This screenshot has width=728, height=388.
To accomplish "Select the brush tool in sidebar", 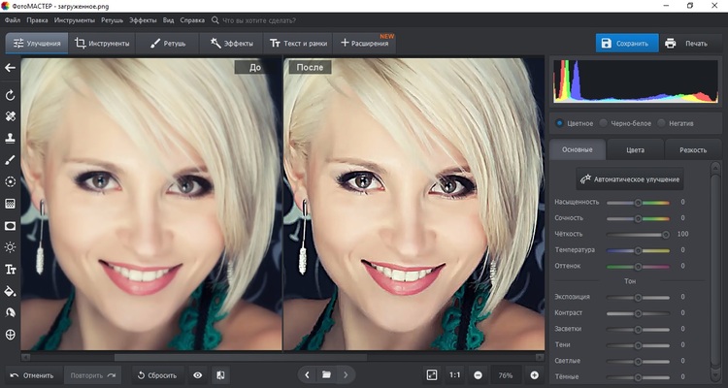I will pyautogui.click(x=11, y=159).
